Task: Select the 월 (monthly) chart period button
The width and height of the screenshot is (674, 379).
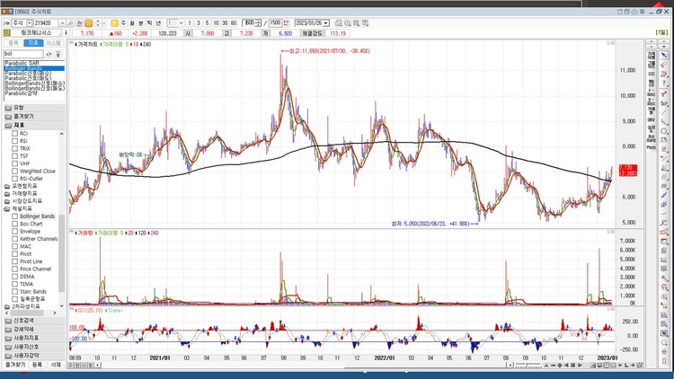Action: (132, 22)
